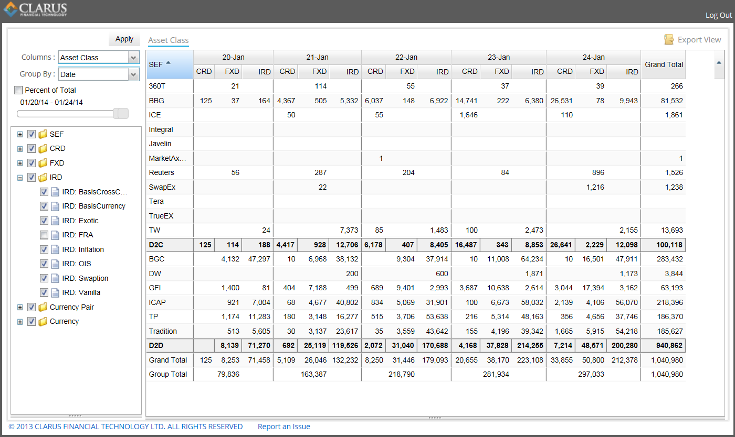
Task: Click the date range slider handle
Action: click(121, 113)
